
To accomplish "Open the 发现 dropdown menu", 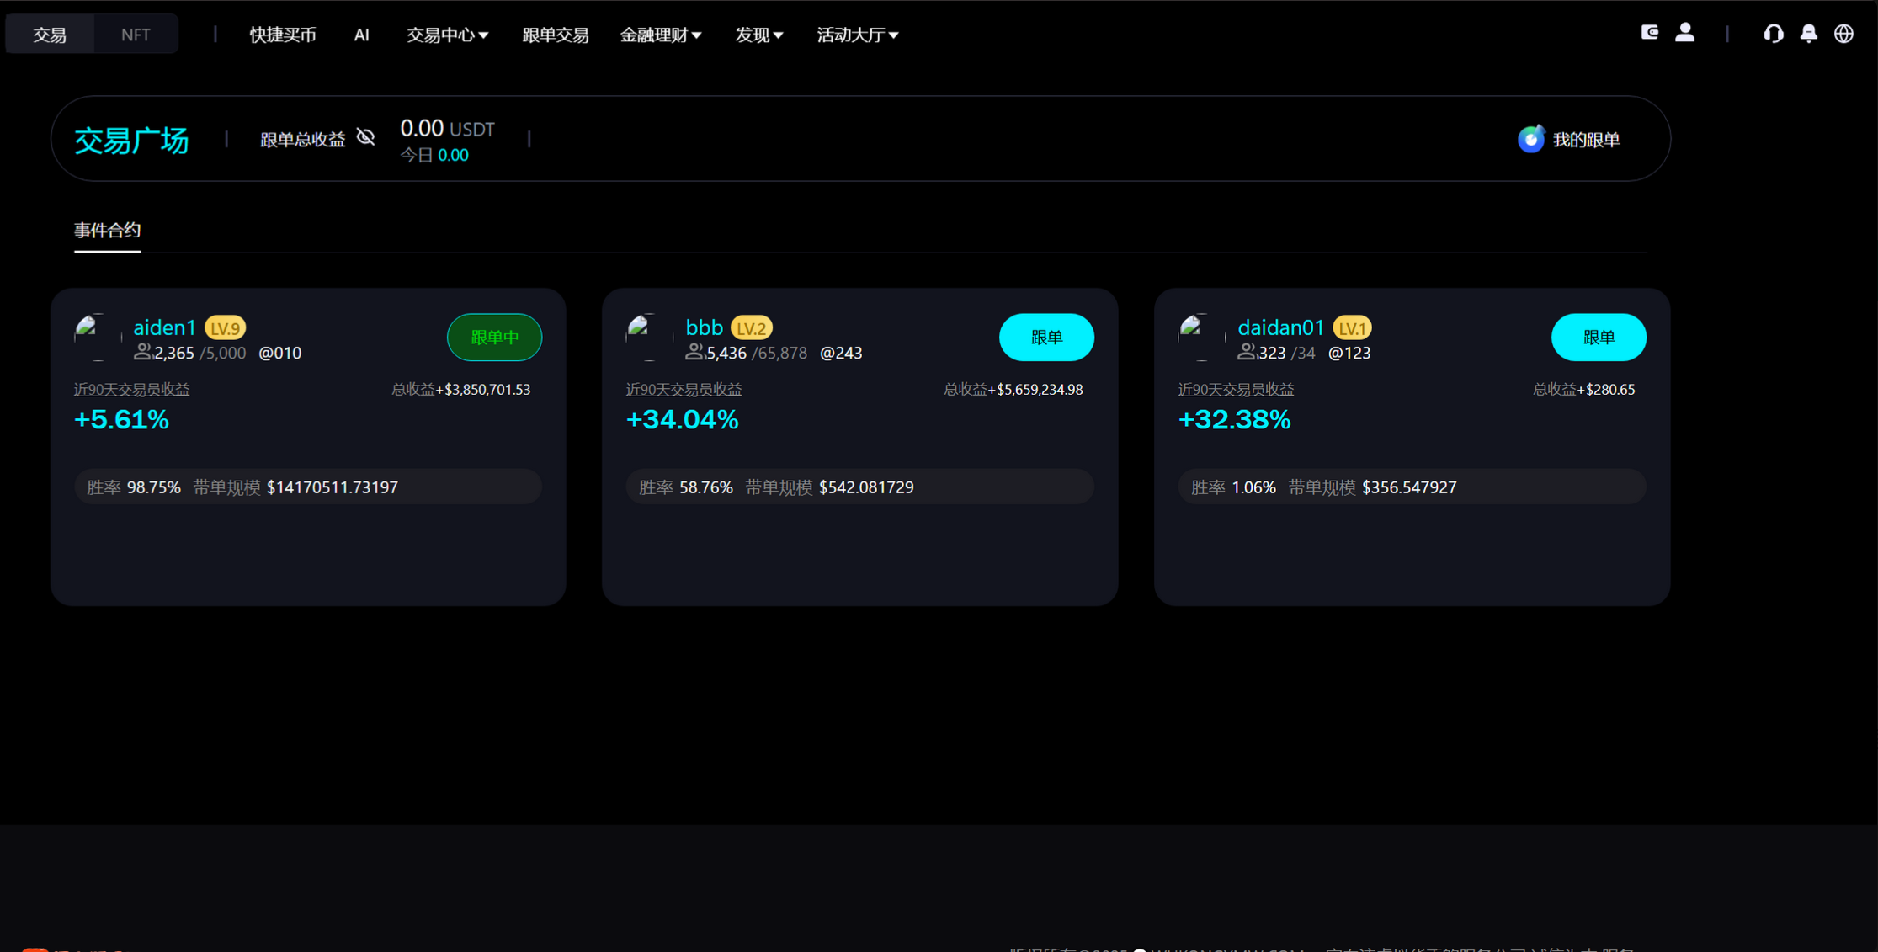I will pyautogui.click(x=758, y=35).
